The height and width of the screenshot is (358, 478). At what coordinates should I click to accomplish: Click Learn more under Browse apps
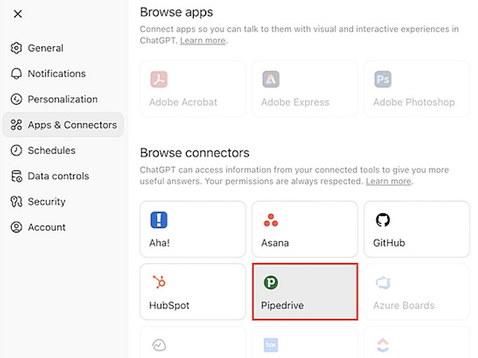(203, 41)
